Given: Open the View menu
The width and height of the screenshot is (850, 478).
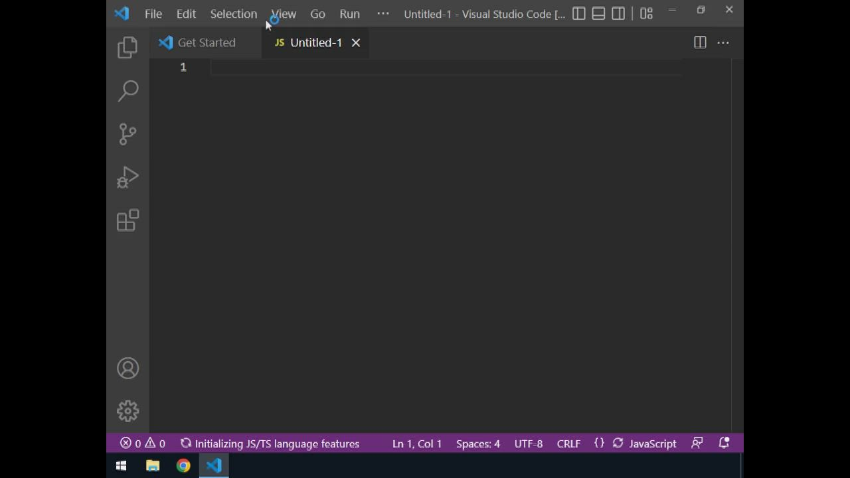Looking at the screenshot, I should [284, 14].
